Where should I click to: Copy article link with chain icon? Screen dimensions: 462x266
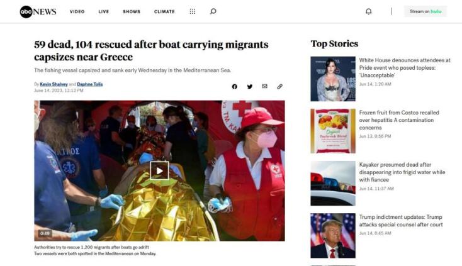279,87
